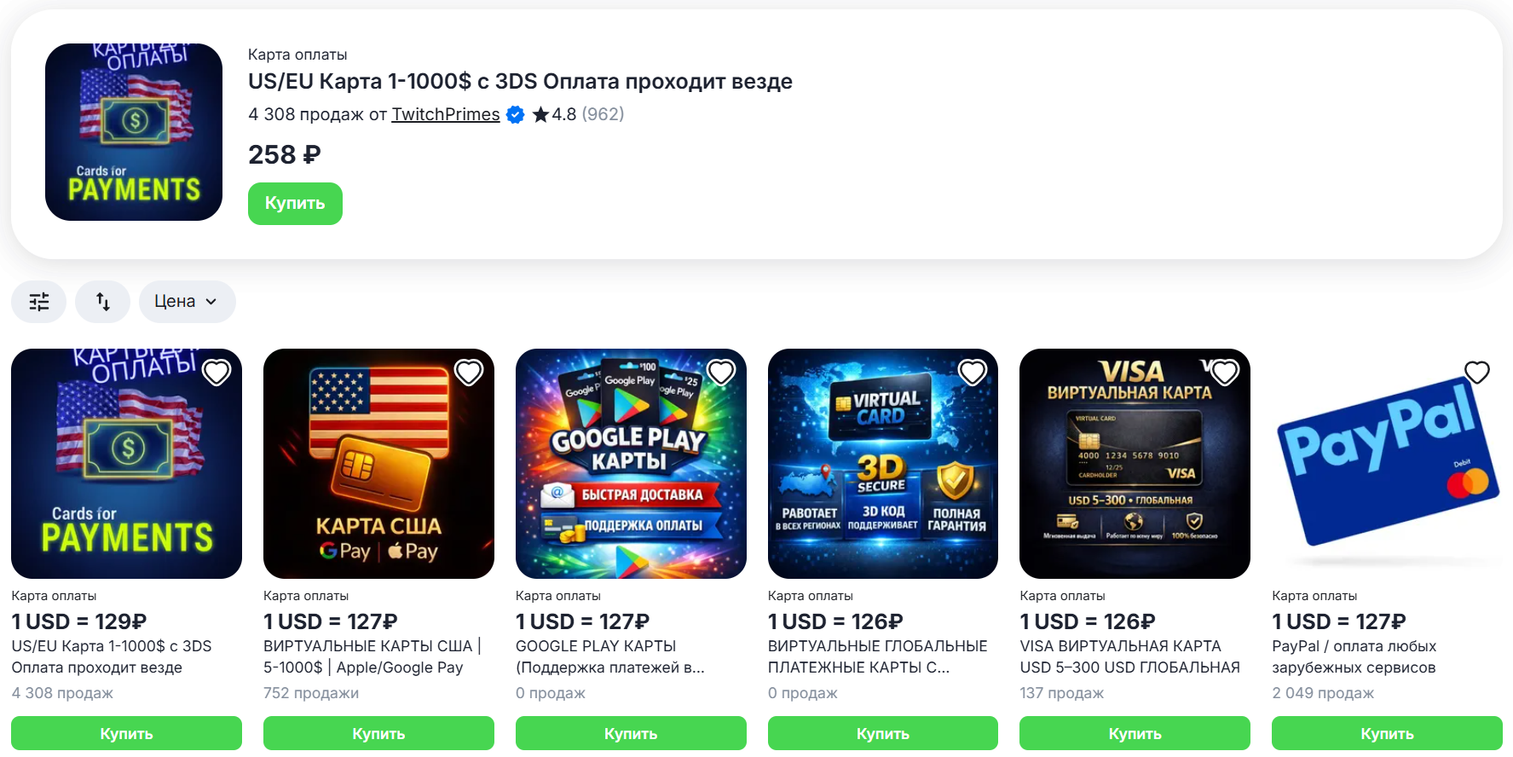The height and width of the screenshot is (757, 1513).
Task: Click the 4.8 star rating icon
Action: point(540,114)
